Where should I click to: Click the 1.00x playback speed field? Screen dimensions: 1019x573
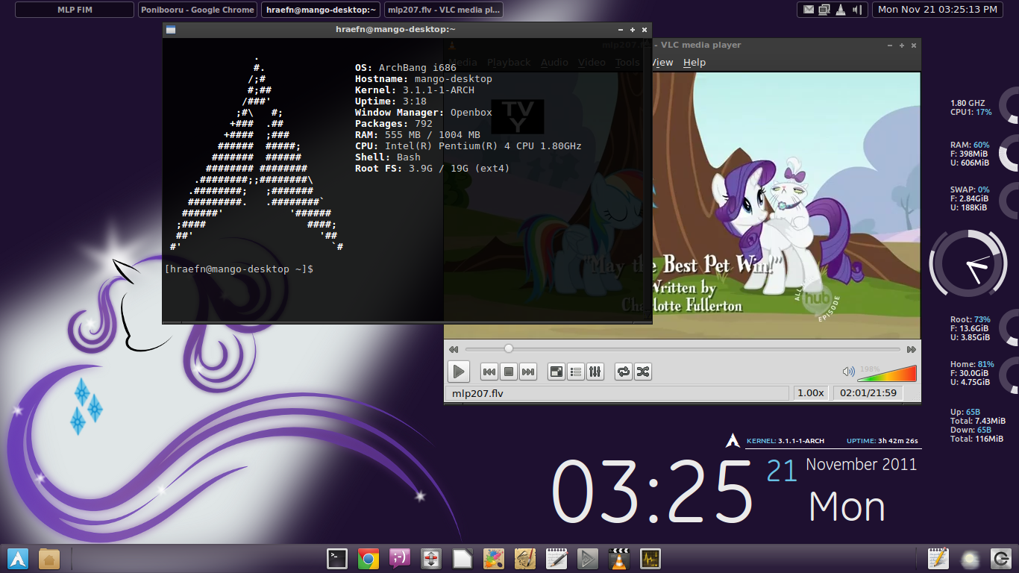[x=811, y=392]
